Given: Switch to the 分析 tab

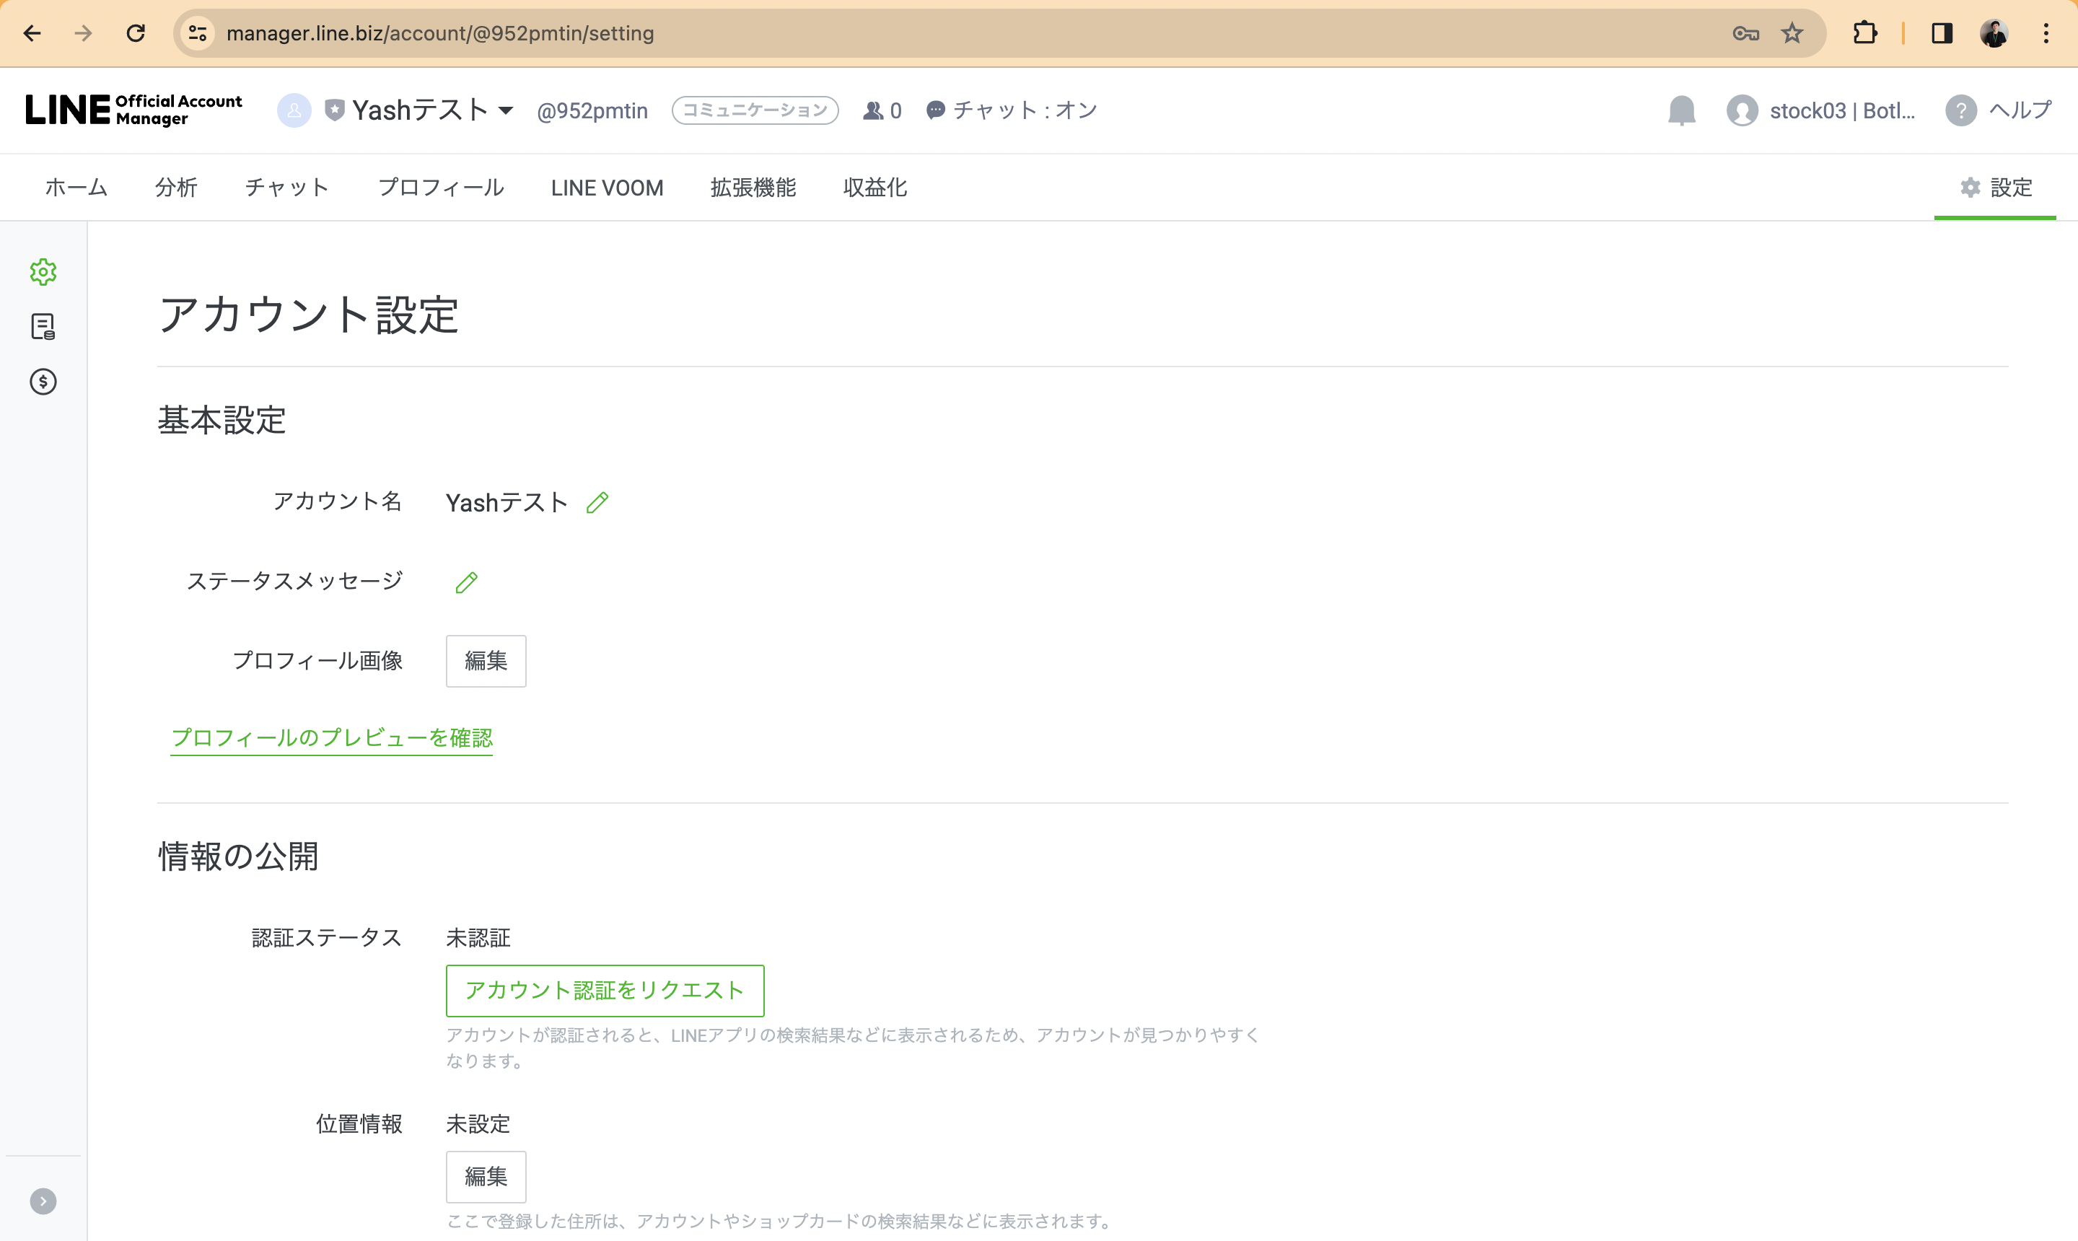Looking at the screenshot, I should 175,188.
